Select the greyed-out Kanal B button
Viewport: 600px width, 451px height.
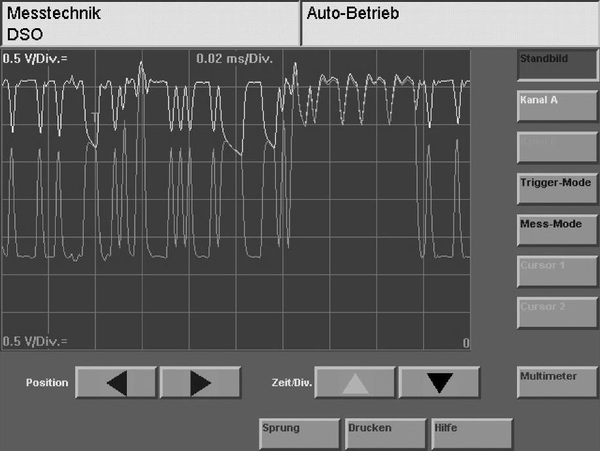(x=557, y=148)
